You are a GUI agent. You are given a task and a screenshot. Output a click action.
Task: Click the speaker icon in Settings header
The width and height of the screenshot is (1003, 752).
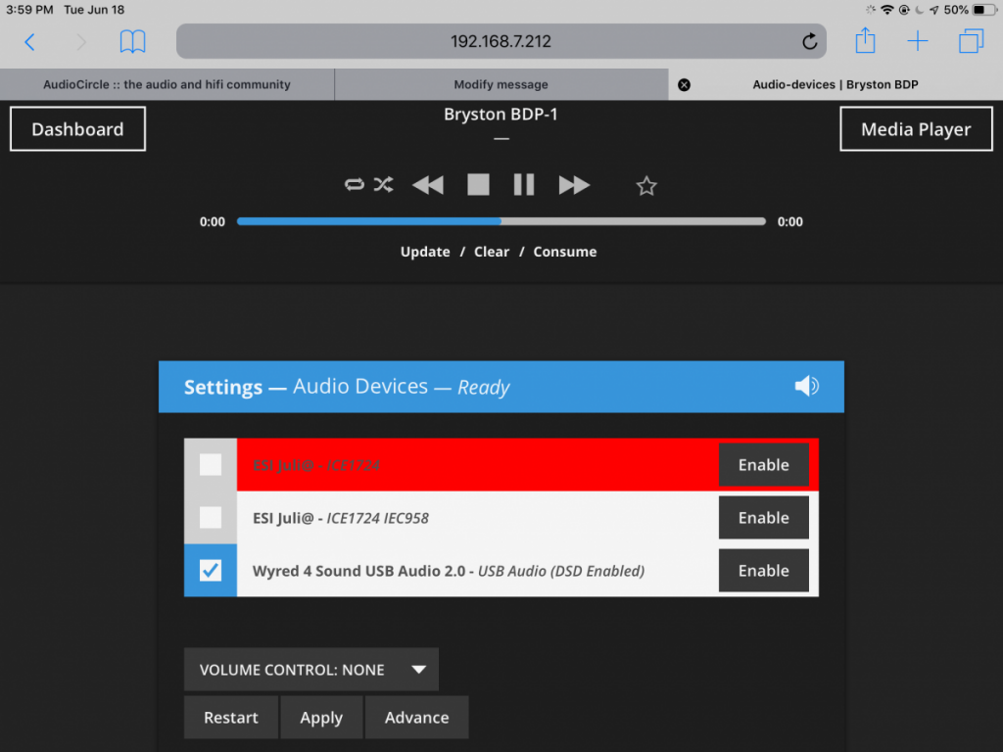click(807, 386)
